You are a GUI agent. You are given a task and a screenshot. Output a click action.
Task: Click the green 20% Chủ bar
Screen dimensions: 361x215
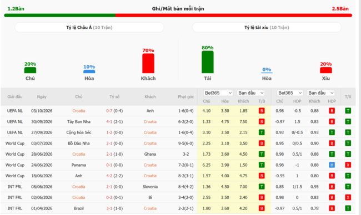(30, 70)
